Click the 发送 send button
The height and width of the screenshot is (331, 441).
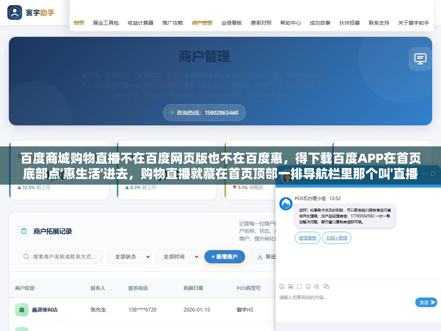(x=426, y=302)
